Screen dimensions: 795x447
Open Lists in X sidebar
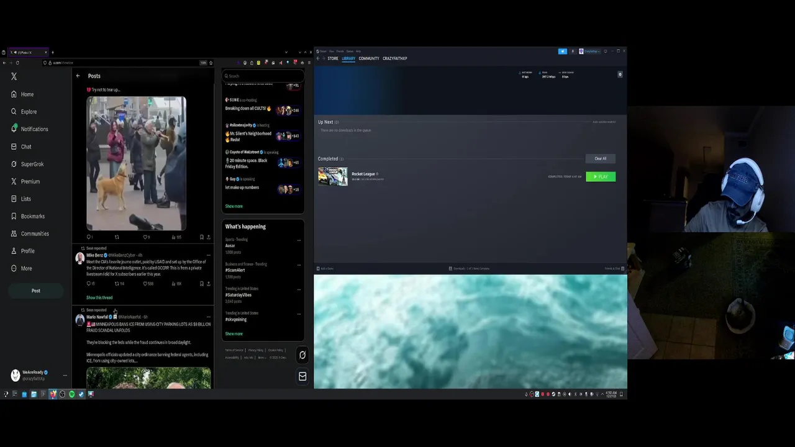[x=21, y=199]
